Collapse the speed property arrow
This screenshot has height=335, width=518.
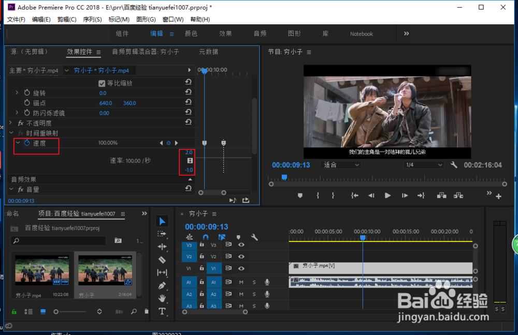click(x=18, y=143)
